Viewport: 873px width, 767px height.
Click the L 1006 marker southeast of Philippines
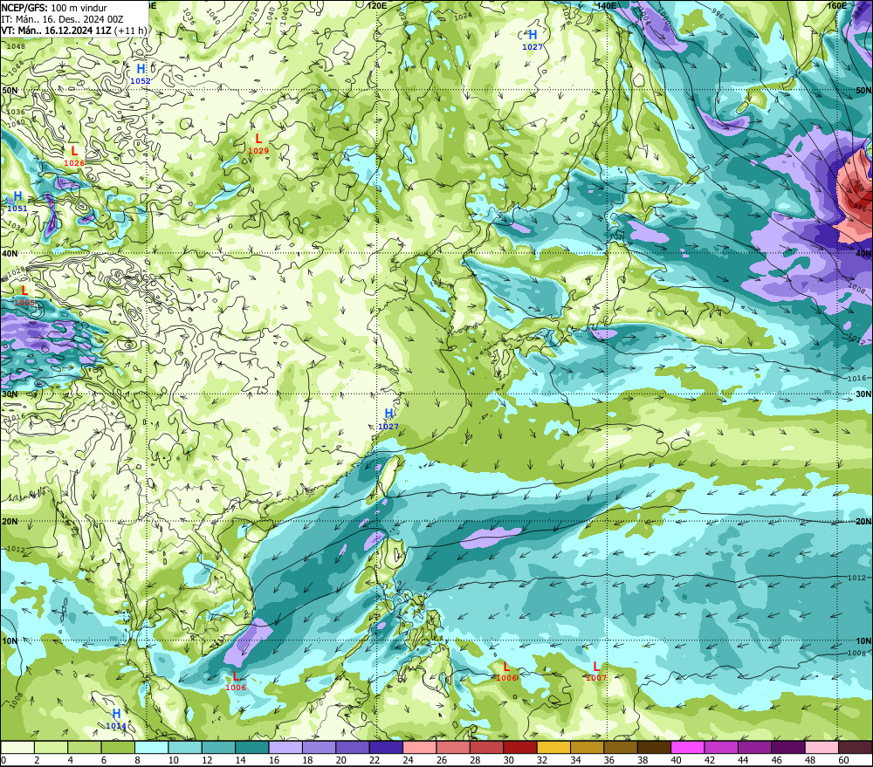tap(506, 671)
